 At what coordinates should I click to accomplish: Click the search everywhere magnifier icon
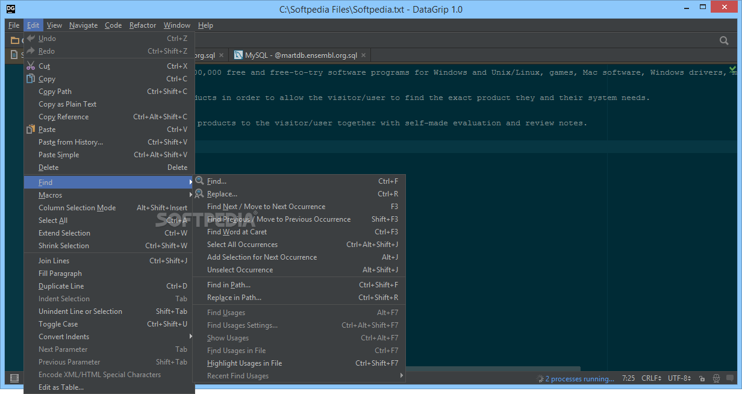click(725, 40)
